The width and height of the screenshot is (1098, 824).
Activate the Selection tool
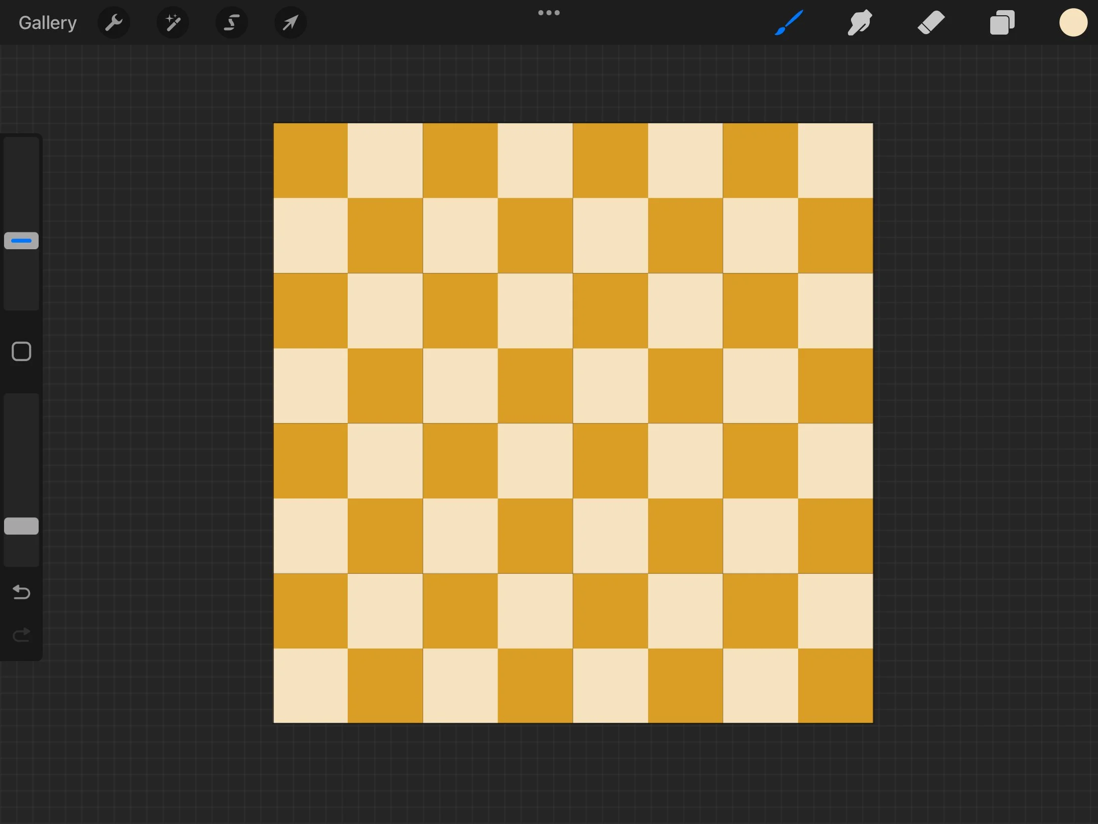point(231,22)
